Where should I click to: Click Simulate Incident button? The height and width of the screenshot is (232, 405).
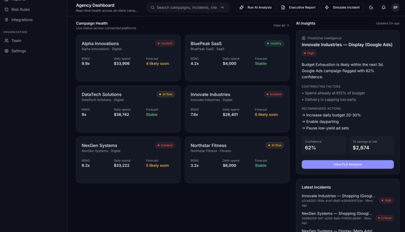(x=342, y=8)
